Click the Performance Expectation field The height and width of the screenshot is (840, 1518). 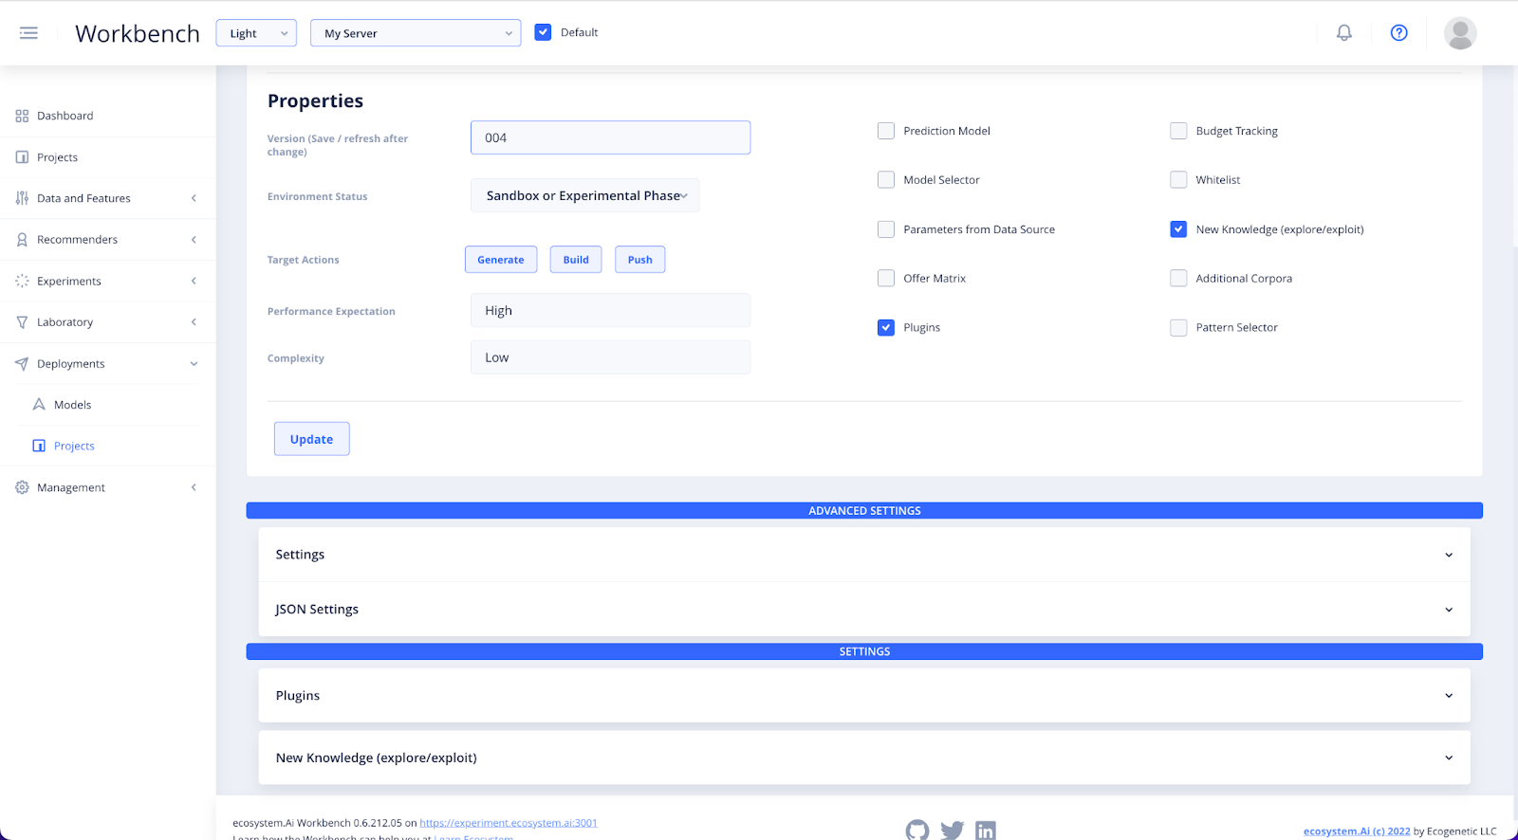pyautogui.click(x=611, y=310)
